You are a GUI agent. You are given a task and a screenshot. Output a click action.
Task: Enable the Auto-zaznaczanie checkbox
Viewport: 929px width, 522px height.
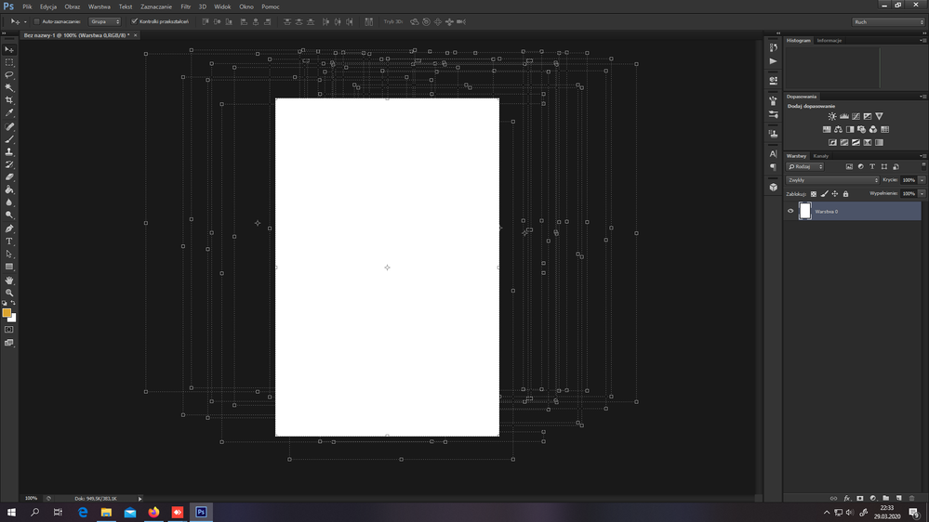37,22
